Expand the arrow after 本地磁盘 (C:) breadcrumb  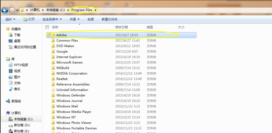coord(68,10)
